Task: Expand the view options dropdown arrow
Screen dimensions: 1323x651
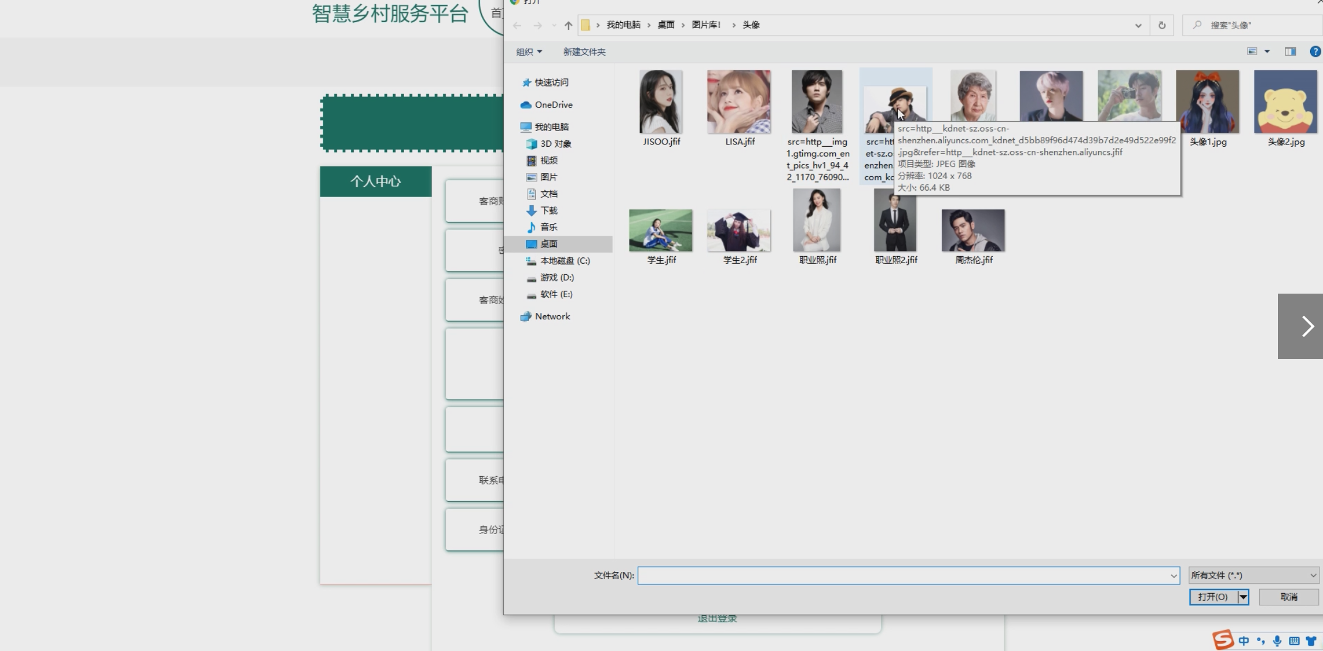Action: tap(1267, 51)
